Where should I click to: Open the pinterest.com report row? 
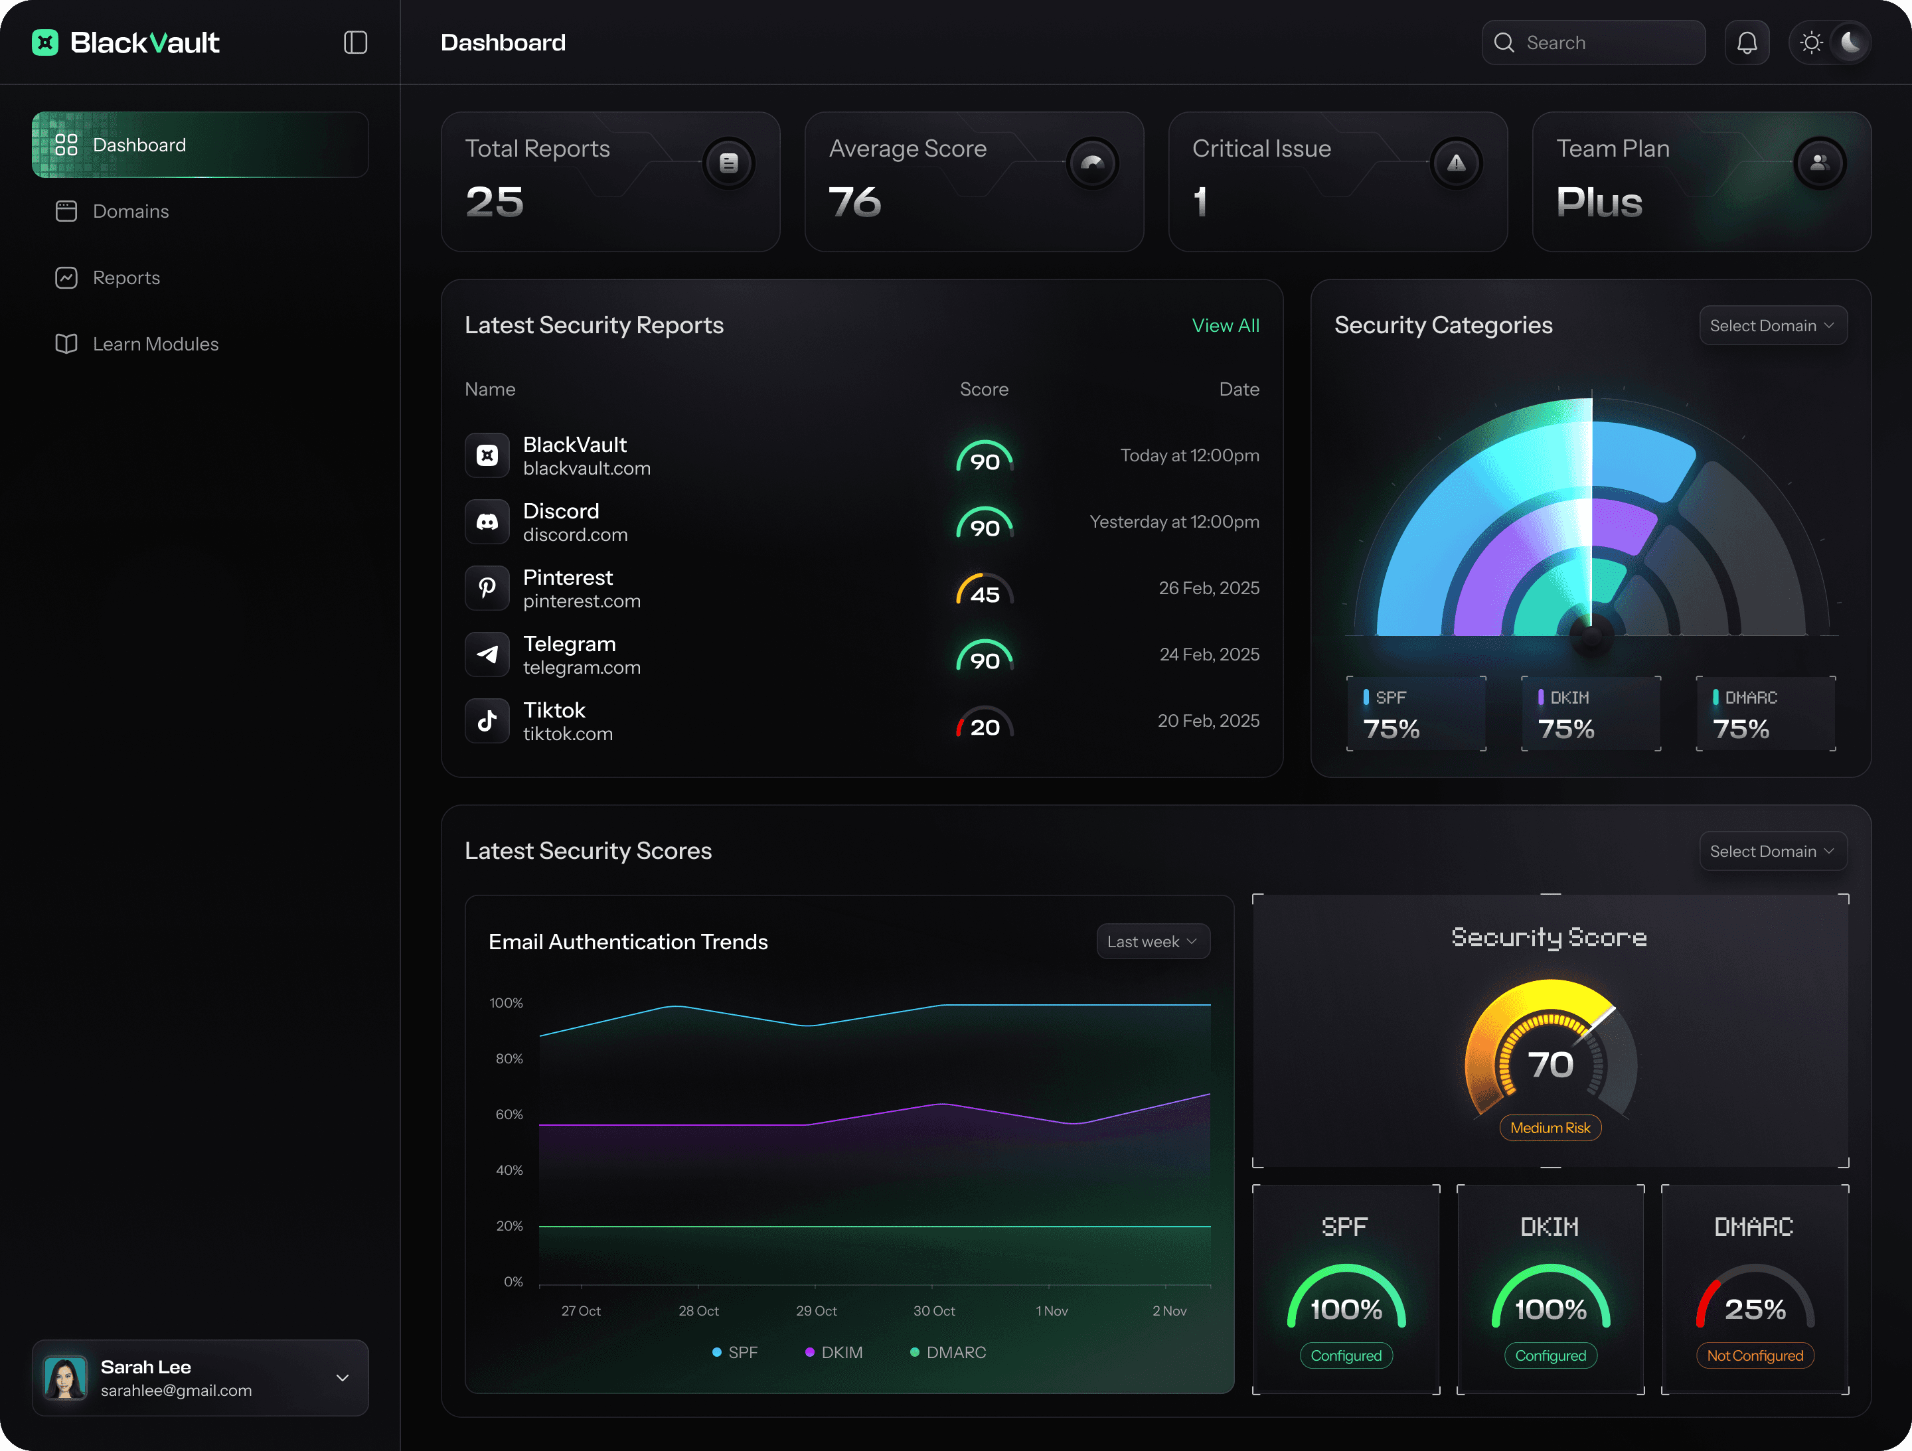862,589
